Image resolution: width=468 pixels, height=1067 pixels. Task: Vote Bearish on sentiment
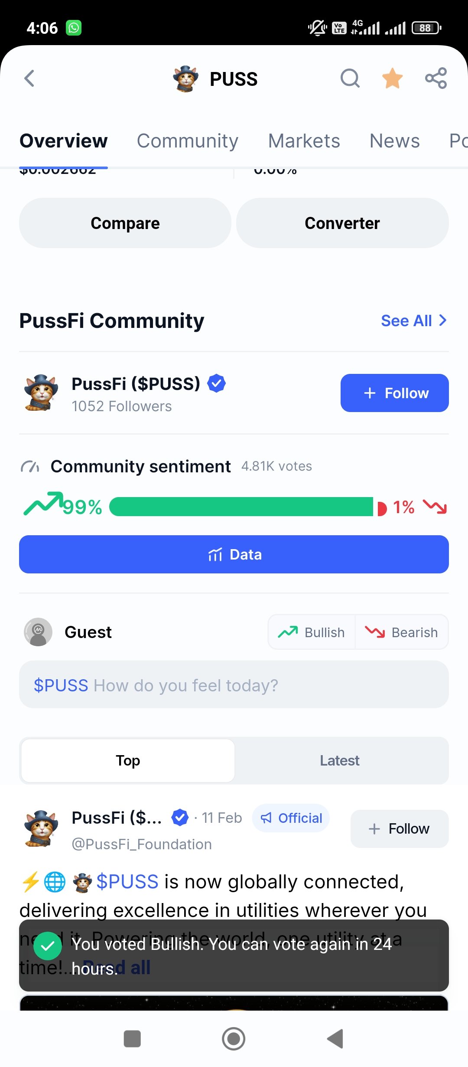point(402,632)
